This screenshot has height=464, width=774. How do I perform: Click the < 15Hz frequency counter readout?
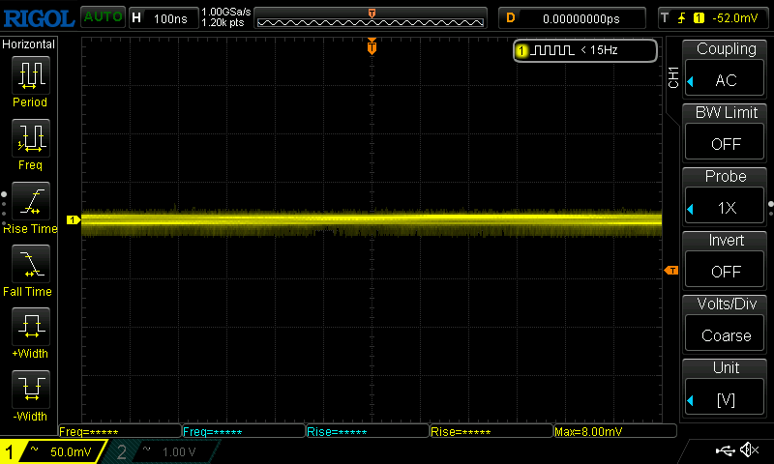(599, 50)
